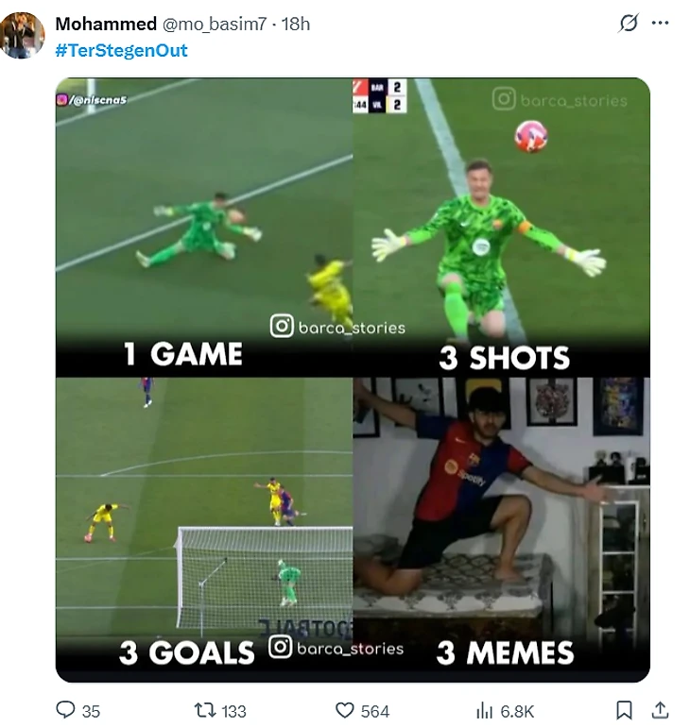Click the 6.8K views count

517,711
